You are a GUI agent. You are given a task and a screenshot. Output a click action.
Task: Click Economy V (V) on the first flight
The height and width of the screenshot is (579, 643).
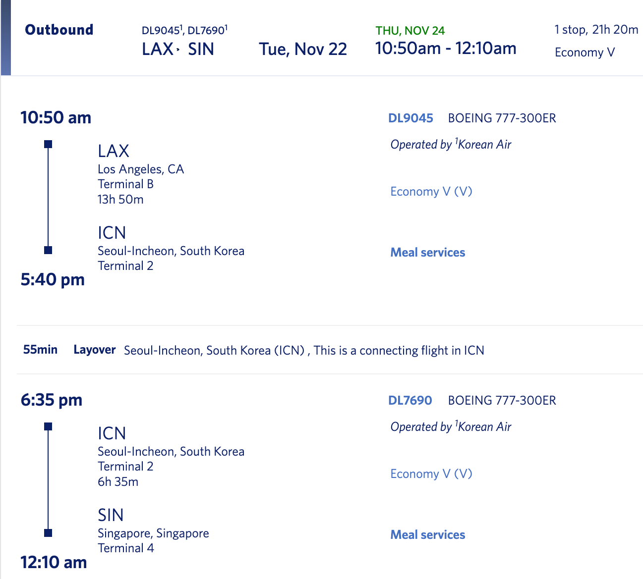pos(431,192)
